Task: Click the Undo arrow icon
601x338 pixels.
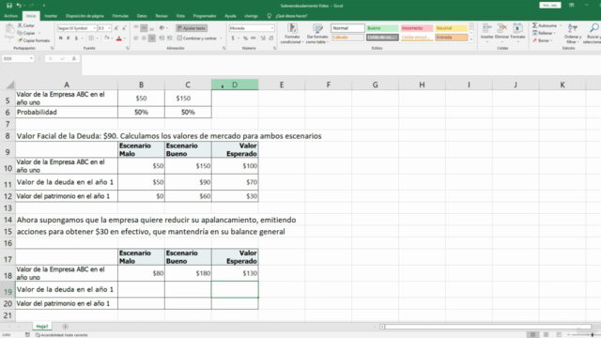Action: tap(19, 6)
